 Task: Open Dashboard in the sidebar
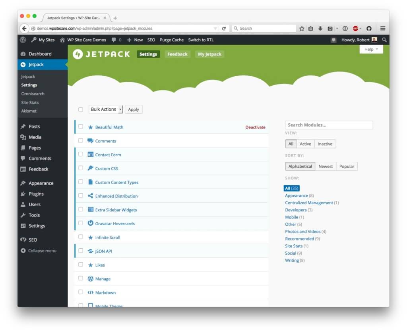pos(43,54)
